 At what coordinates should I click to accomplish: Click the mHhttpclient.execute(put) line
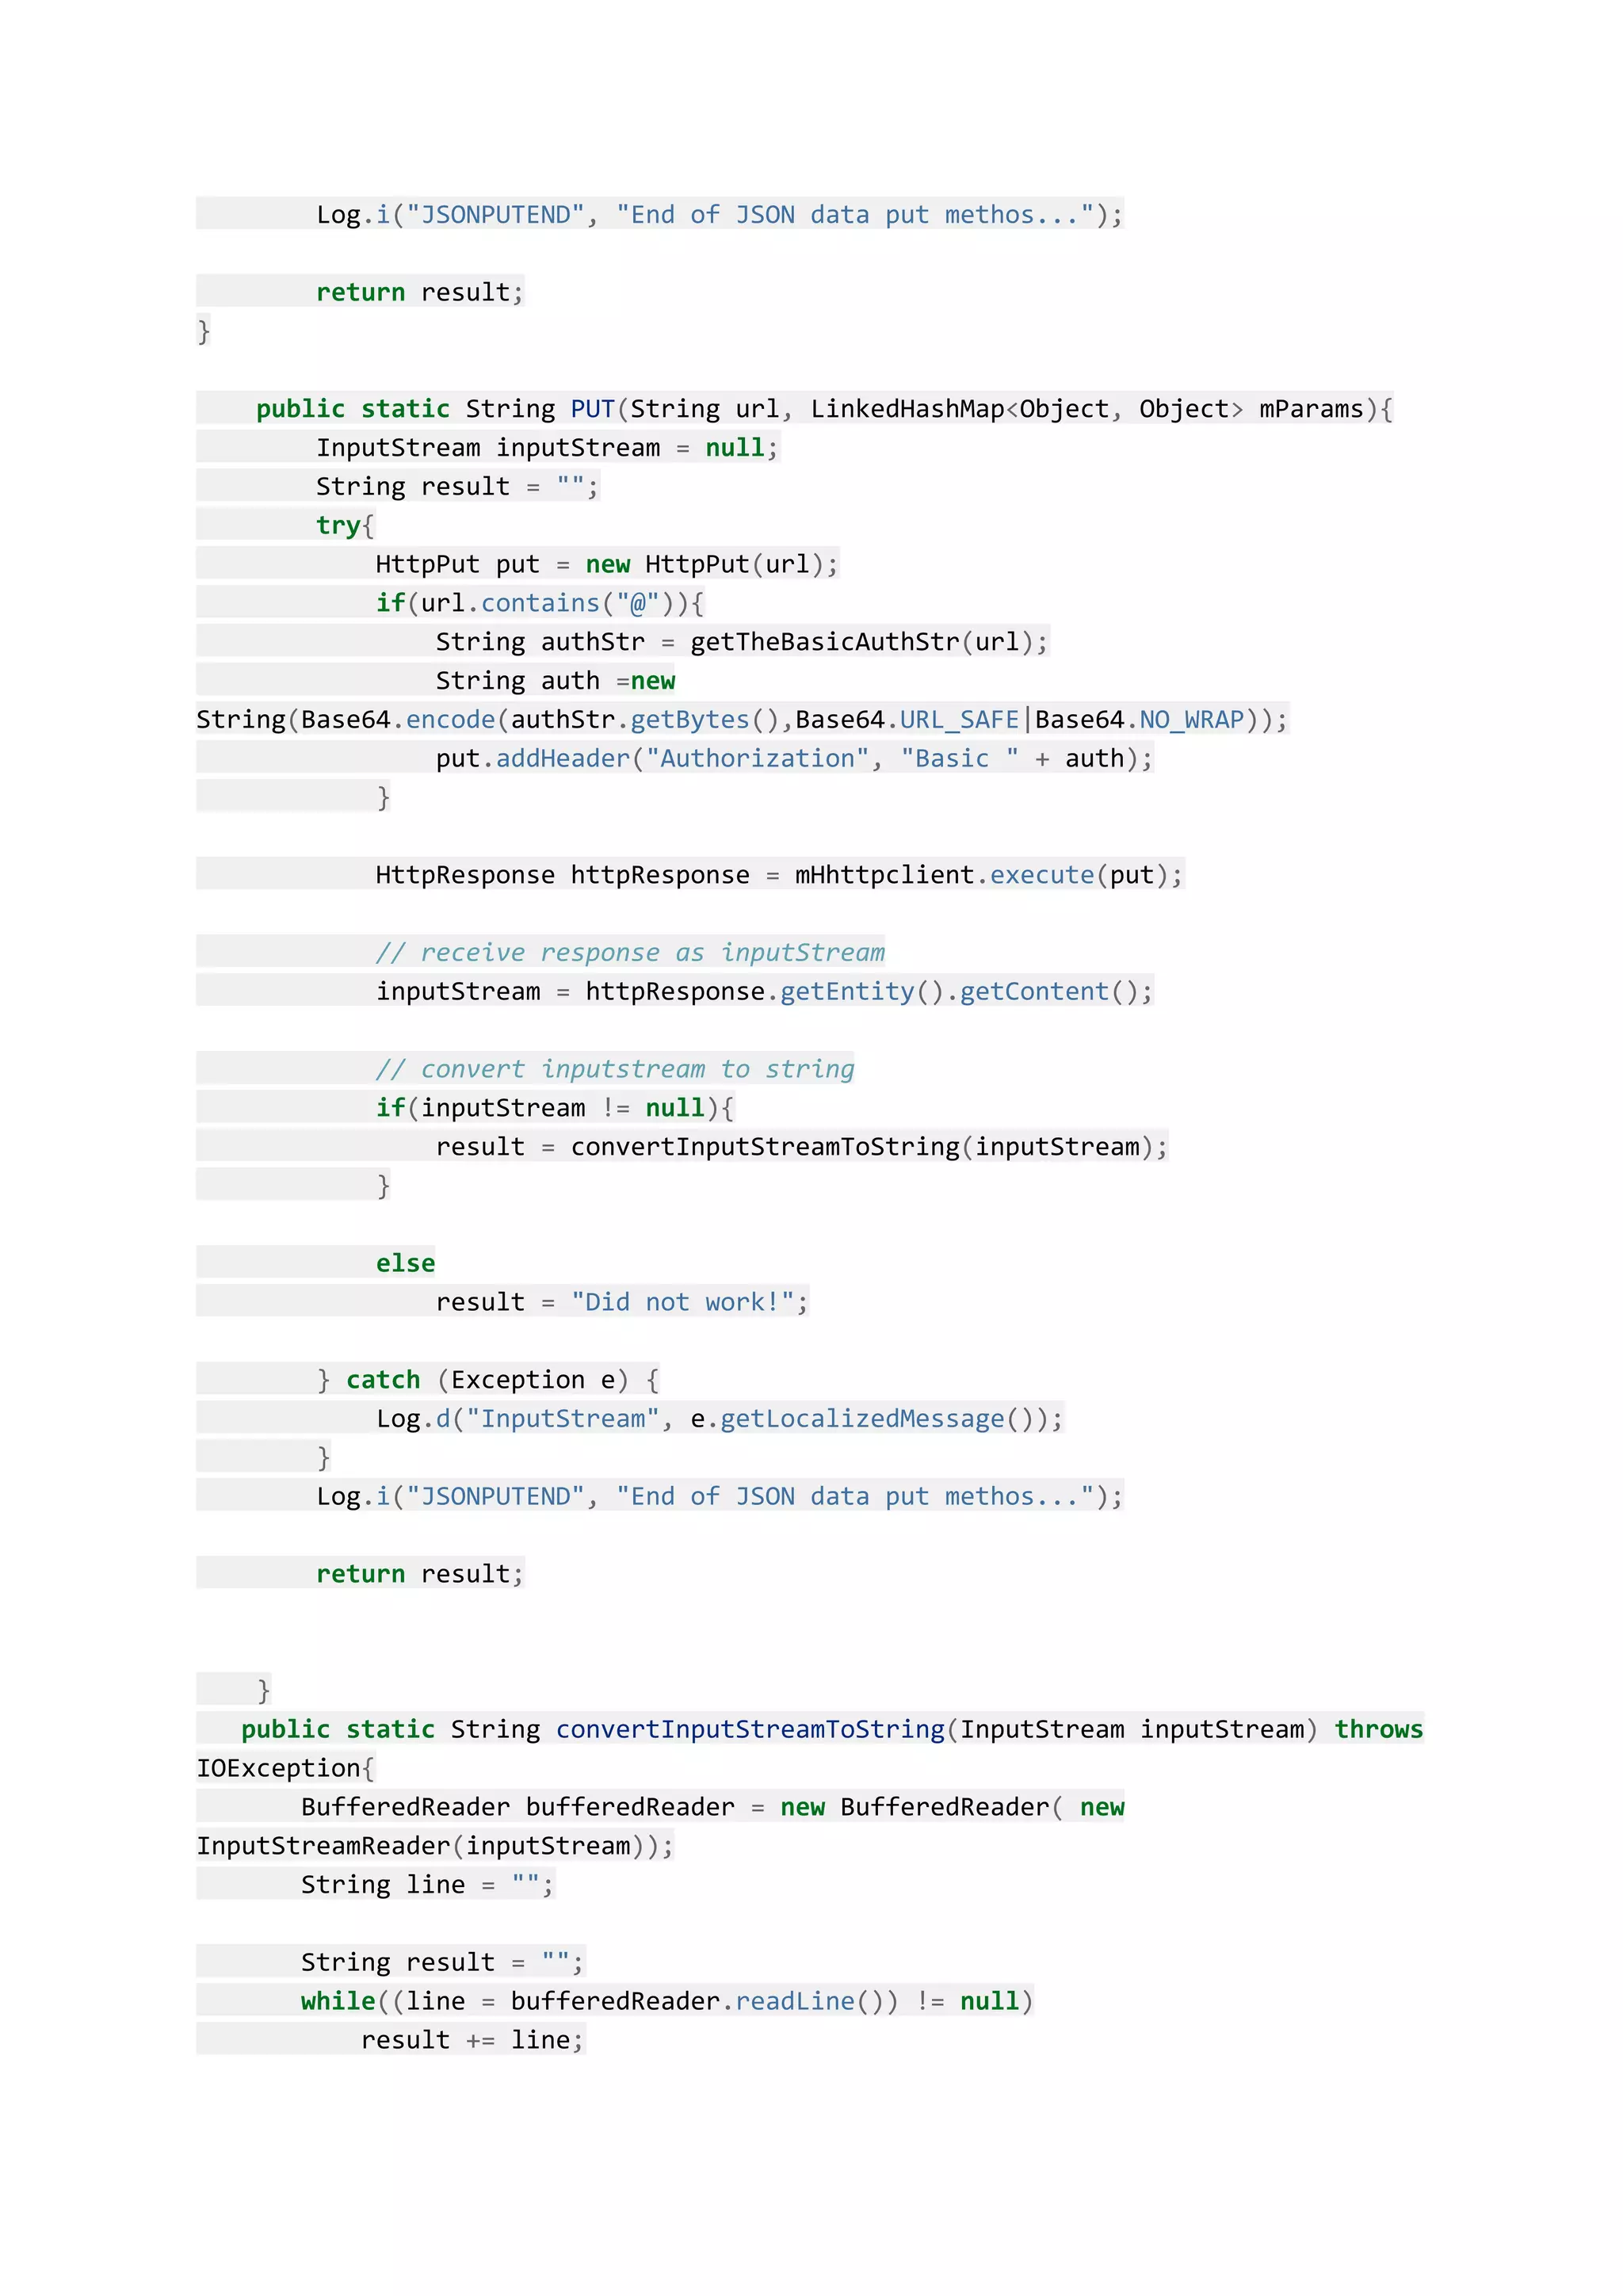pos(780,875)
